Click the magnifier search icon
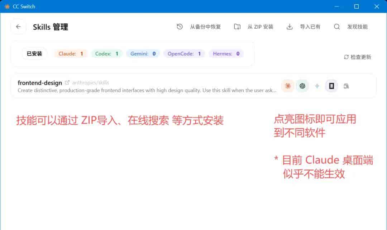Viewport: 387px width, 230px height. coord(336,27)
